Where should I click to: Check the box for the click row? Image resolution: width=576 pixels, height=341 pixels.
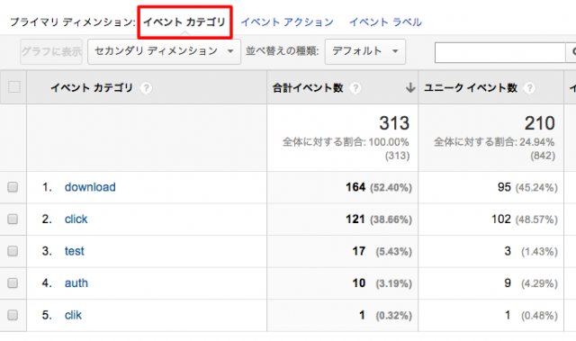(13, 220)
